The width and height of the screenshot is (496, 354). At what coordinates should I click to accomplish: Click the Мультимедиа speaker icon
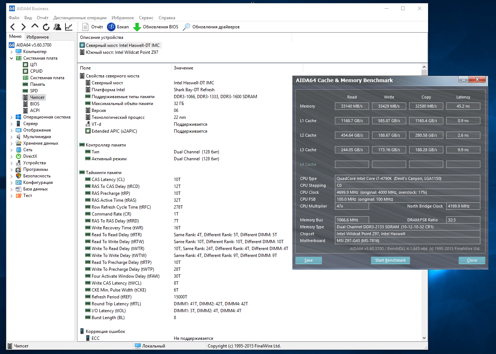[19, 137]
